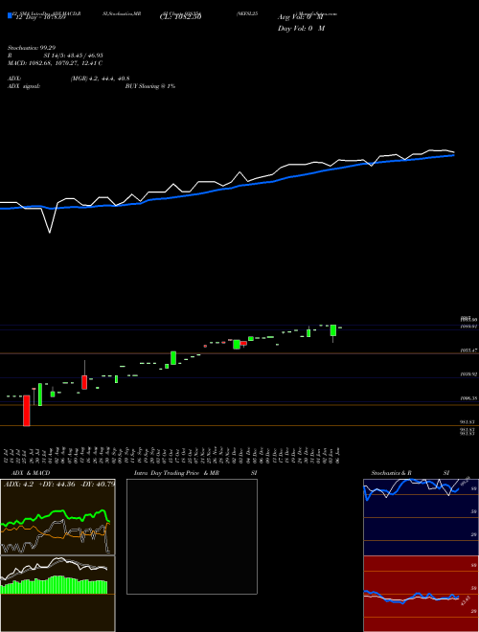
Task: Click the 'ADX: 4.2 +DY: 44.36 -DY: 40.79' header
Action: point(59,484)
